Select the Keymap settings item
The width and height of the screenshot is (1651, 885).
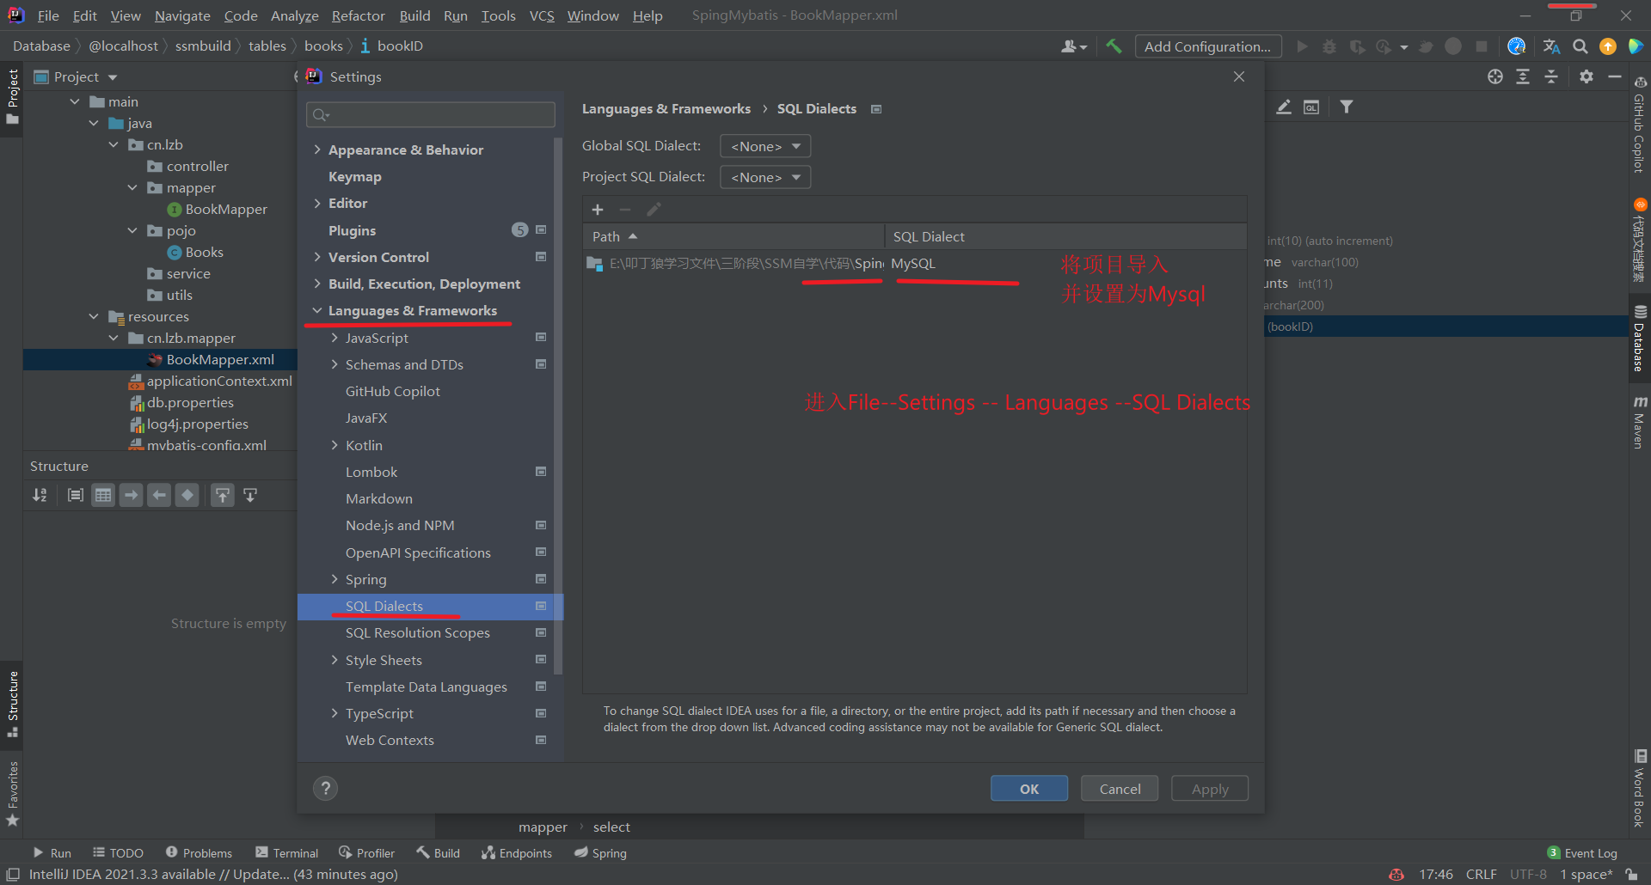354,176
